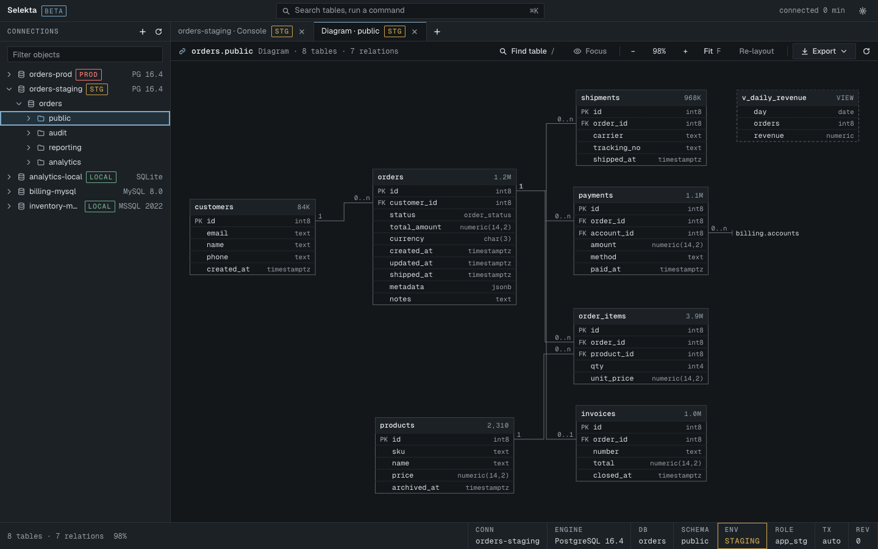
Task: Click the analytics-local database icon
Action: [x=21, y=177]
